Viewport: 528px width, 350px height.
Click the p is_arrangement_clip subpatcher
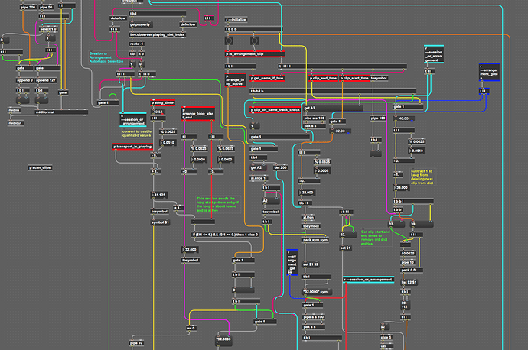(254, 54)
